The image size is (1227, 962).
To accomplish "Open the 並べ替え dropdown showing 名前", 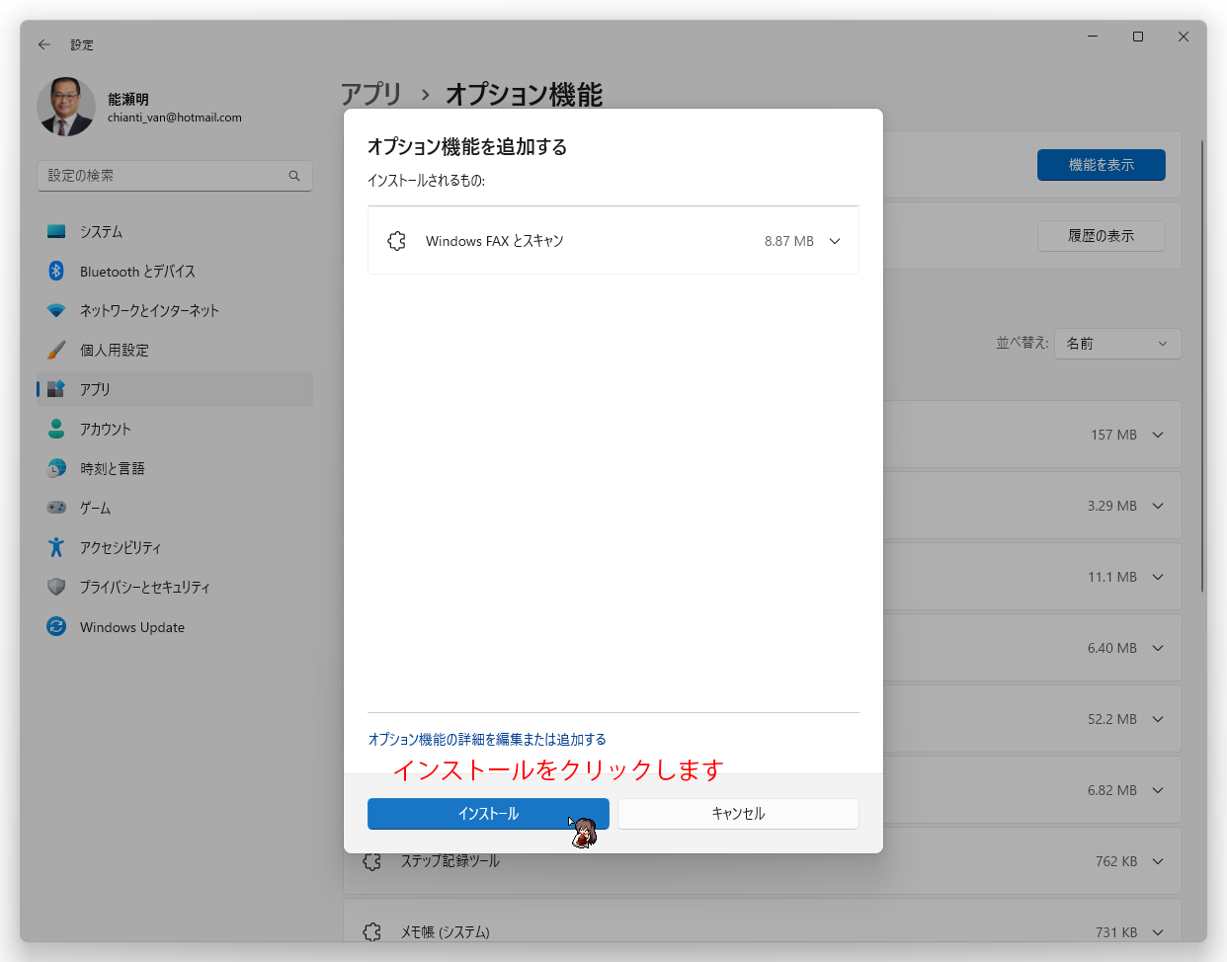I will (x=1118, y=344).
